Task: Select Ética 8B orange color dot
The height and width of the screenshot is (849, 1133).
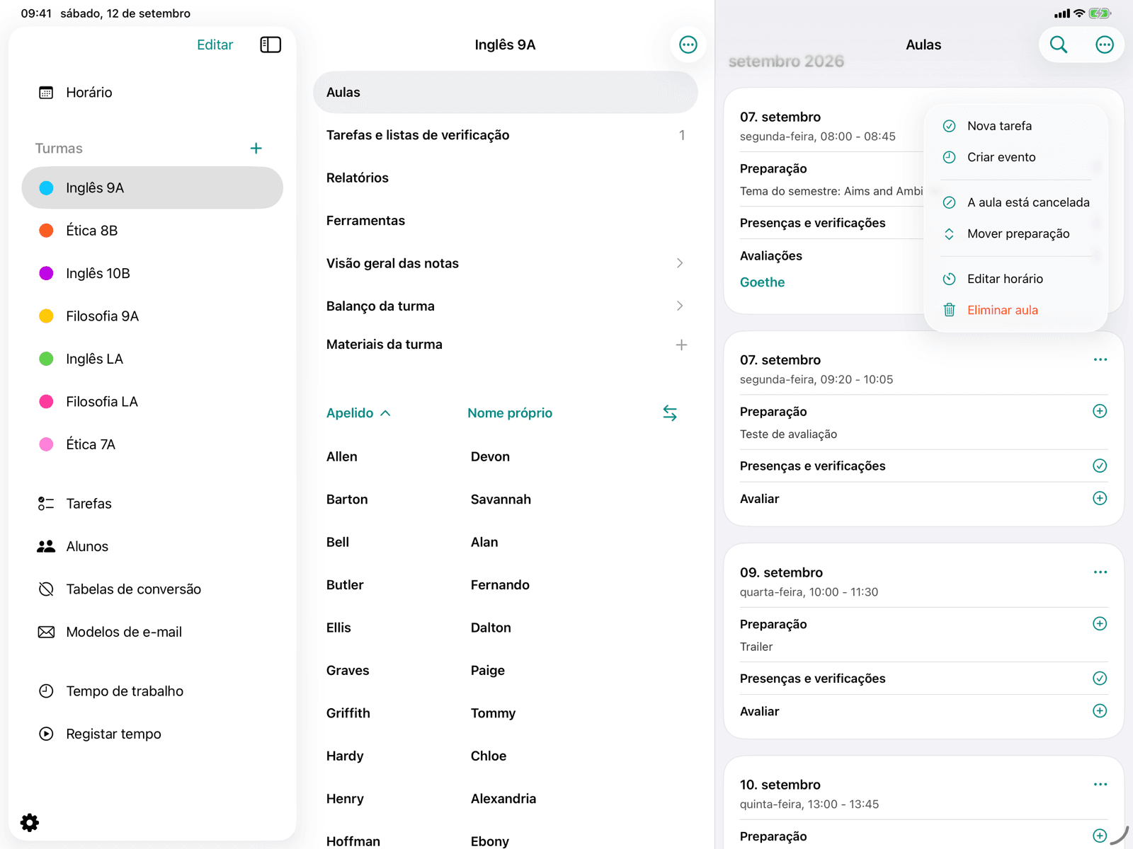Action: [46, 231]
